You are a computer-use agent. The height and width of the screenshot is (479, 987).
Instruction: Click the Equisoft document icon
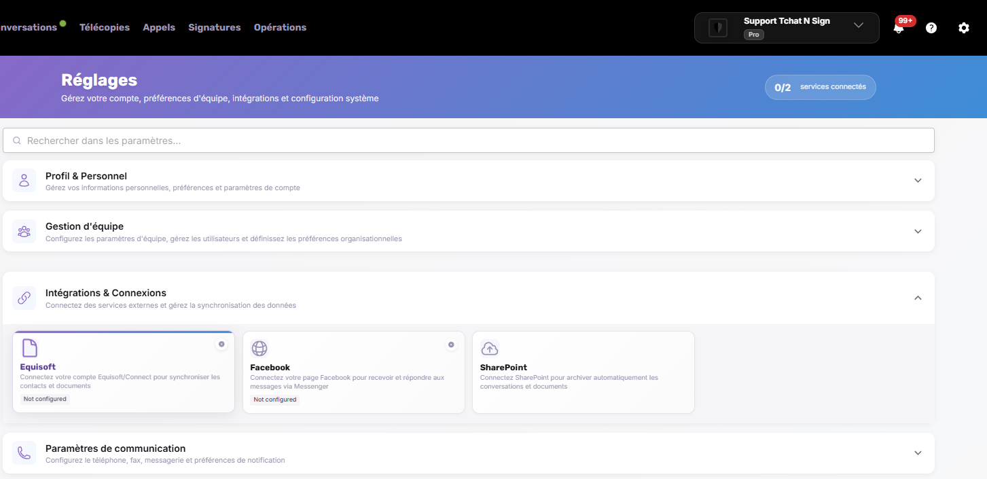click(29, 348)
